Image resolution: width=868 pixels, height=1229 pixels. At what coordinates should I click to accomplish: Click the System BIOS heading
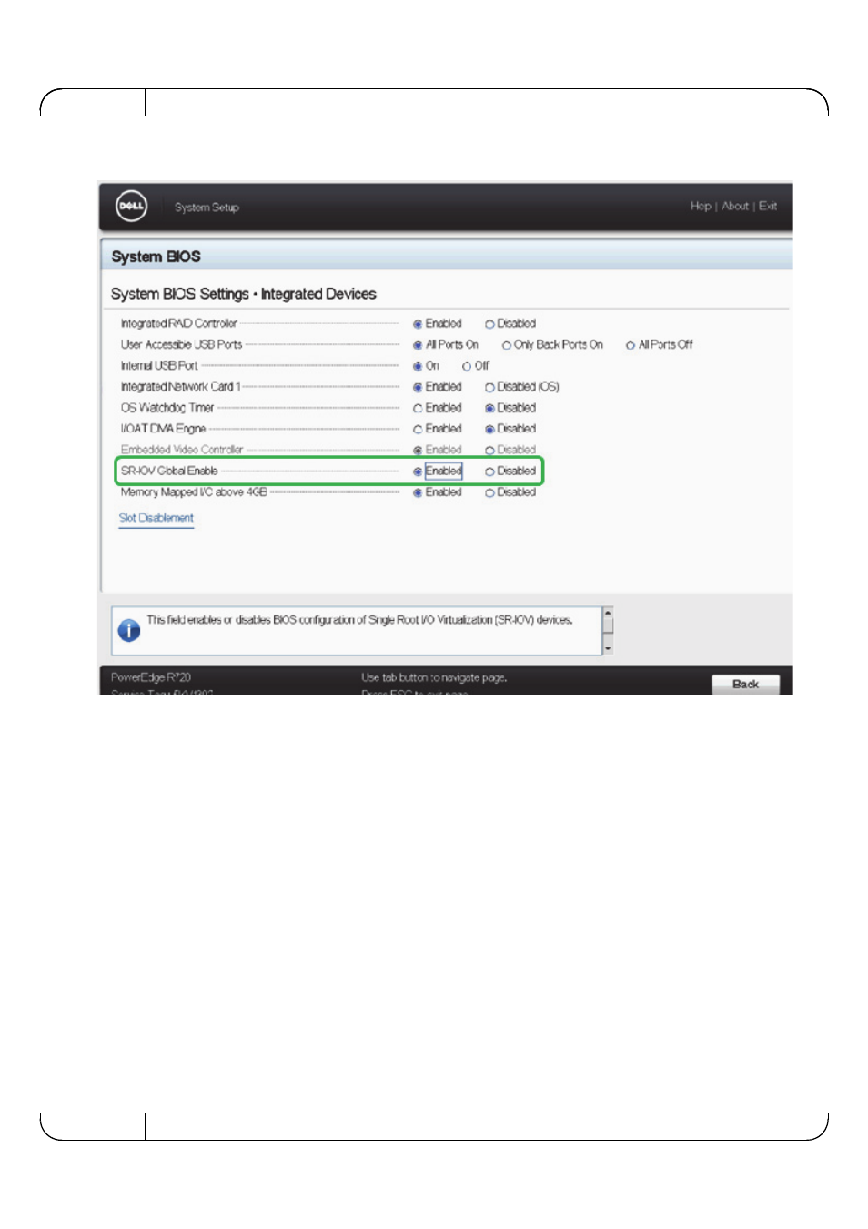pos(156,257)
